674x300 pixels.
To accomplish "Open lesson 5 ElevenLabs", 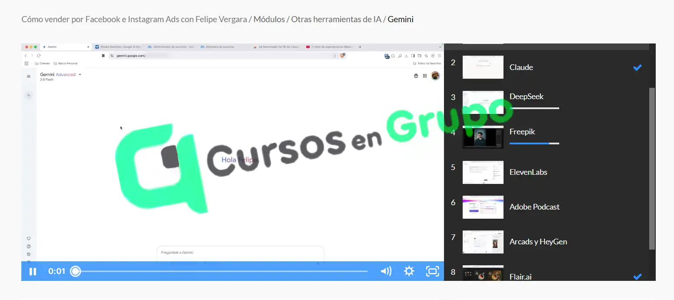I will click(x=528, y=172).
